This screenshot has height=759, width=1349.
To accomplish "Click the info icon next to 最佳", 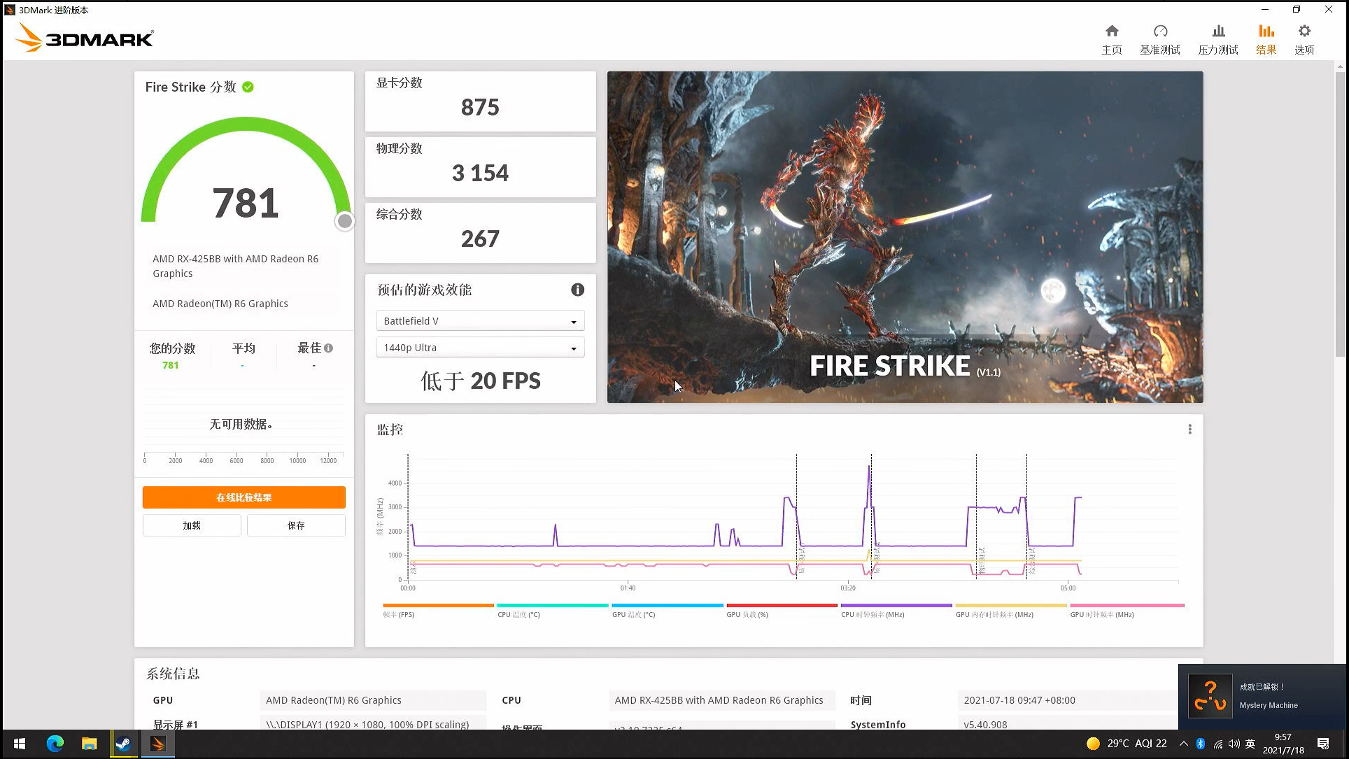I will tap(328, 348).
